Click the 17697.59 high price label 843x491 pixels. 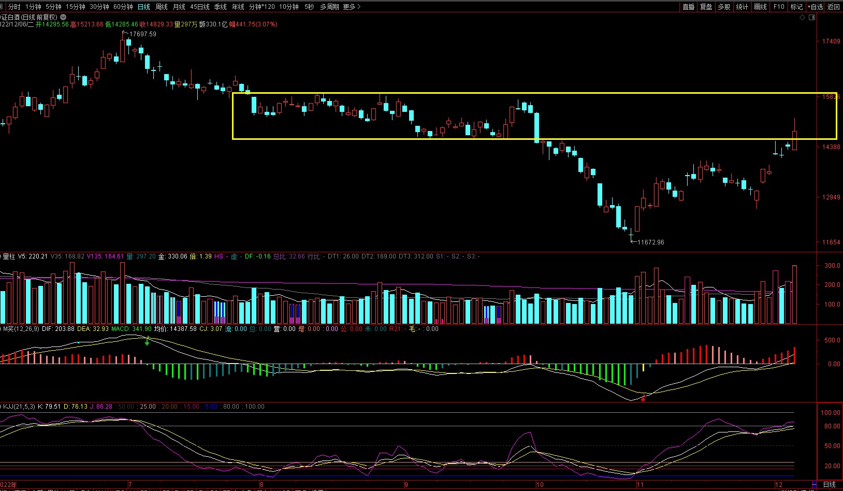pyautogui.click(x=142, y=34)
